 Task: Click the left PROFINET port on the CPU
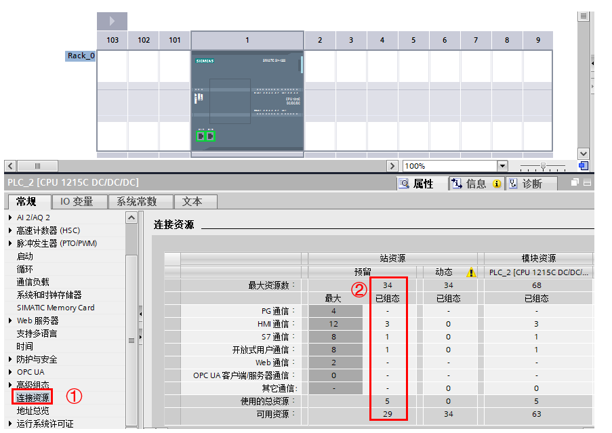coord(201,136)
